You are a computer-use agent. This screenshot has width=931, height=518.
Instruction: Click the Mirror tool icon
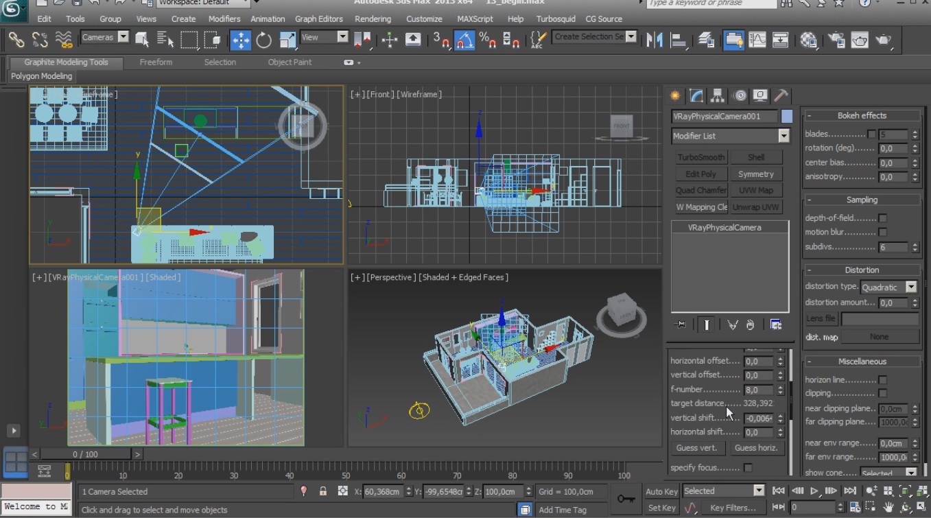point(654,40)
